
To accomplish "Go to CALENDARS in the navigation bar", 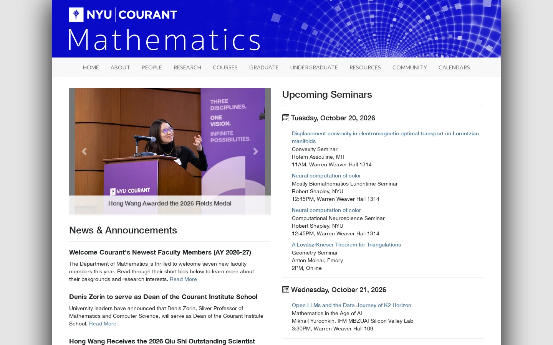I will pos(454,67).
